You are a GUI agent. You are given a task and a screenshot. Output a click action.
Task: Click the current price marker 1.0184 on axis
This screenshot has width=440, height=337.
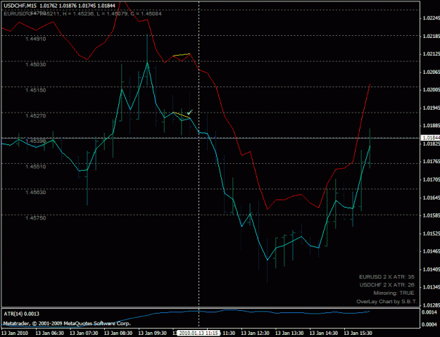pyautogui.click(x=430, y=138)
